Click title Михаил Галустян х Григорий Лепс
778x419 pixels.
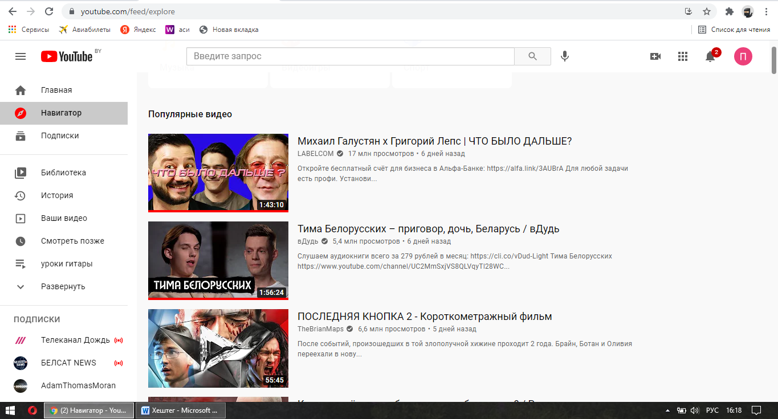point(434,141)
